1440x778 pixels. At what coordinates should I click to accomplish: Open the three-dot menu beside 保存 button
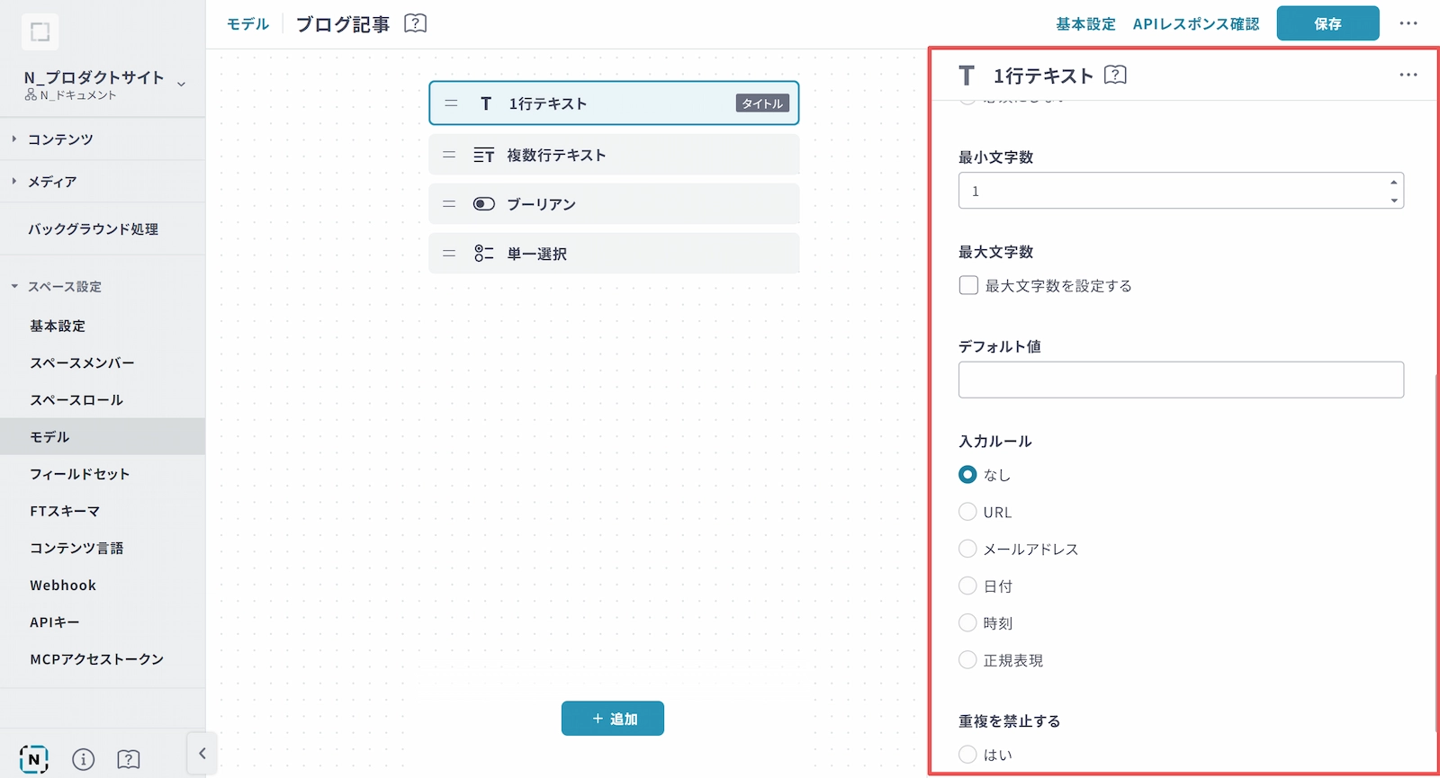[1408, 23]
